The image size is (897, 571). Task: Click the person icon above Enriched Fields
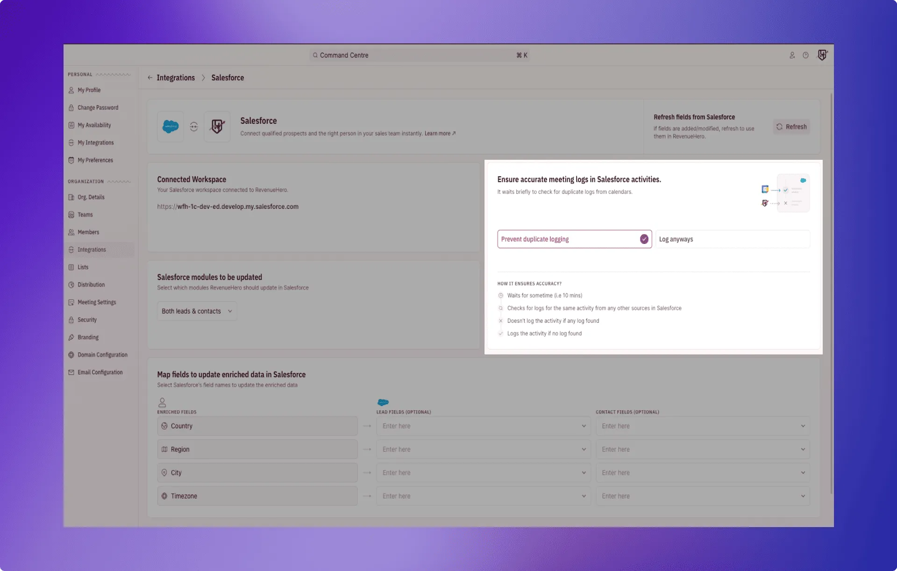(x=162, y=402)
